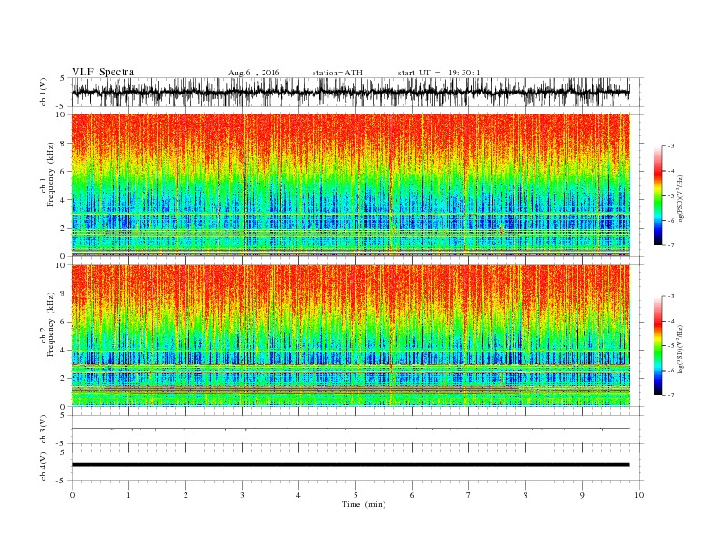Click tick label "1" on Time axis
This screenshot has width=720, height=556.
click(x=129, y=495)
